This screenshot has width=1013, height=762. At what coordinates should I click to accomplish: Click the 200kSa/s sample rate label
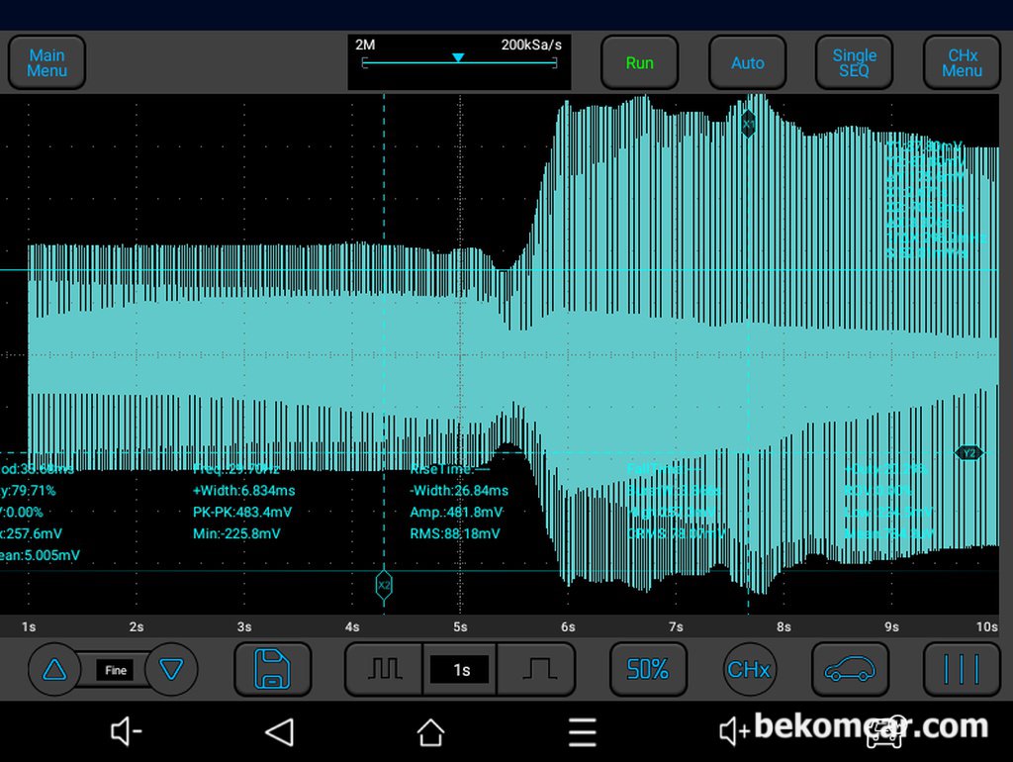pyautogui.click(x=531, y=45)
